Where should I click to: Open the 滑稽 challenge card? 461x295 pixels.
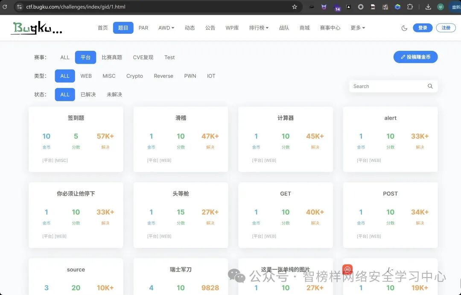[181, 139]
